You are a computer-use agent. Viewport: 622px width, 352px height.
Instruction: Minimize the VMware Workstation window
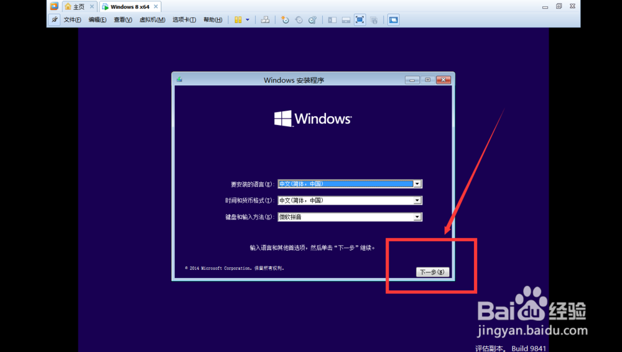[545, 7]
